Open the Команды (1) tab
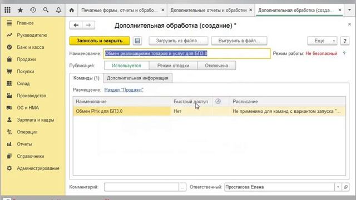Screen dimensions: 356x200 [86, 78]
